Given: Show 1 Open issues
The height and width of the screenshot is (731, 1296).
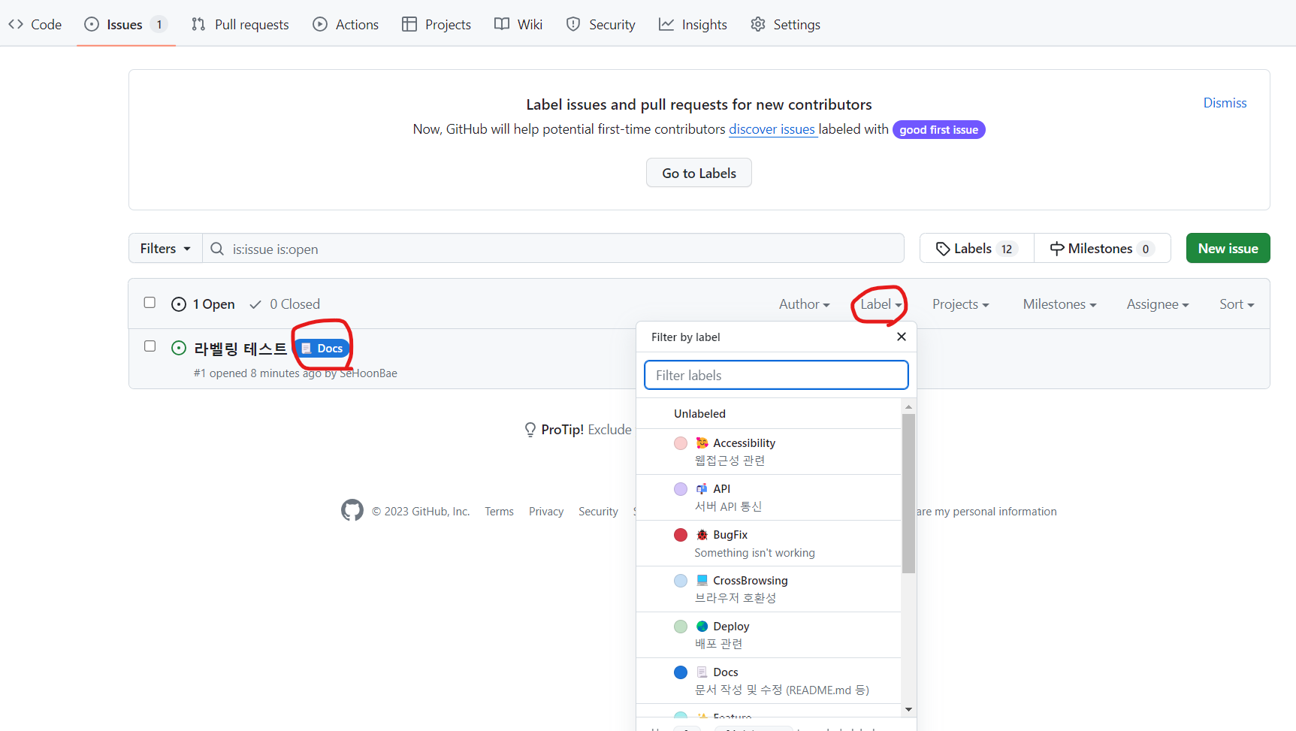Looking at the screenshot, I should pyautogui.click(x=203, y=304).
